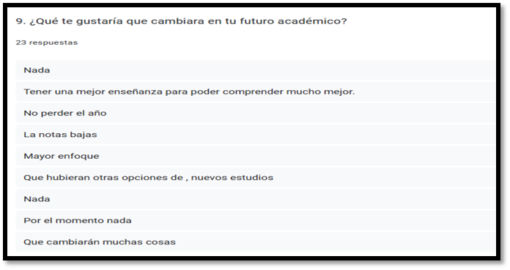Image resolution: width=510 pixels, height=270 pixels.
Task: Click the "23 respuestas" count label
Action: [46, 42]
